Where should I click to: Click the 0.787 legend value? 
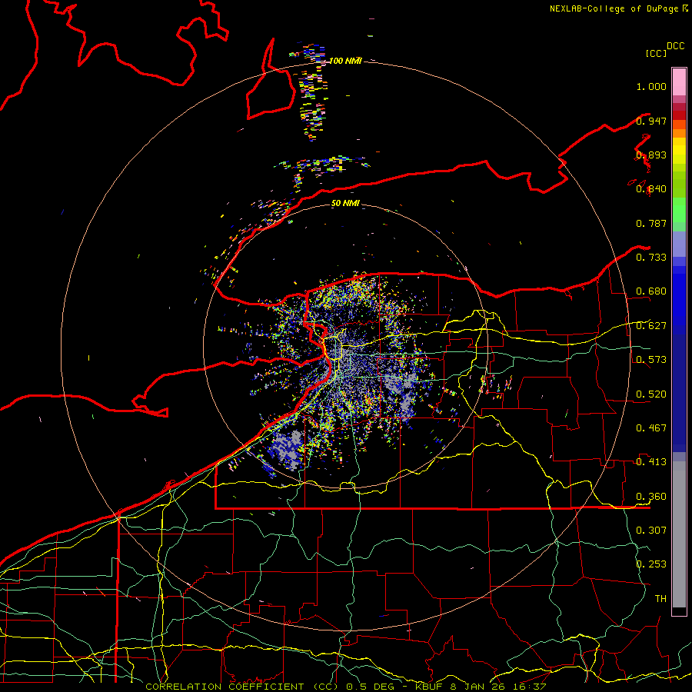(651, 223)
